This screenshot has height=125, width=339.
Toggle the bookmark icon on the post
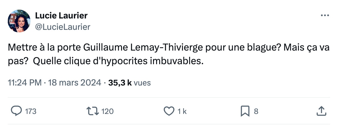245,111
